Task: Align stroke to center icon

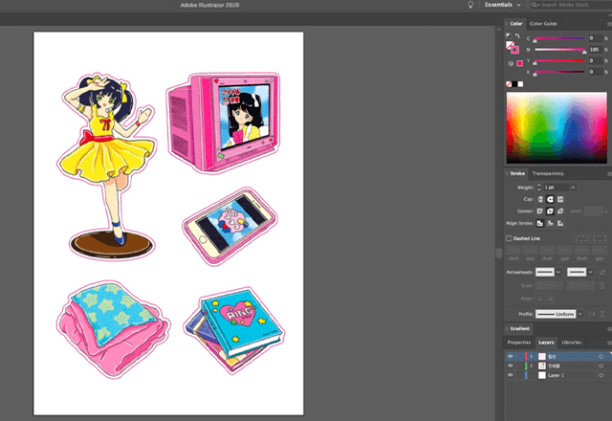Action: pyautogui.click(x=540, y=223)
